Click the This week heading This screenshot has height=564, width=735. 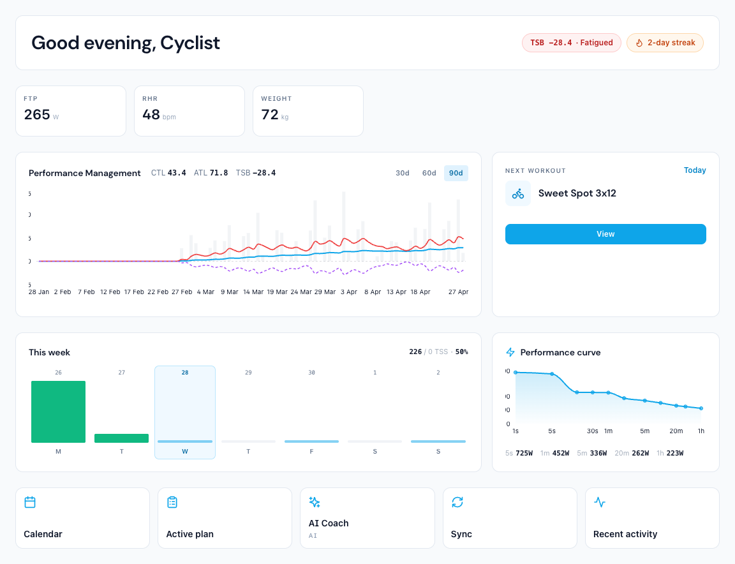coord(49,352)
